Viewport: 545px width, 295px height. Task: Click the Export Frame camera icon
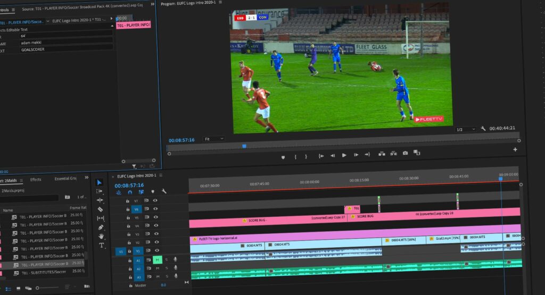(405, 154)
